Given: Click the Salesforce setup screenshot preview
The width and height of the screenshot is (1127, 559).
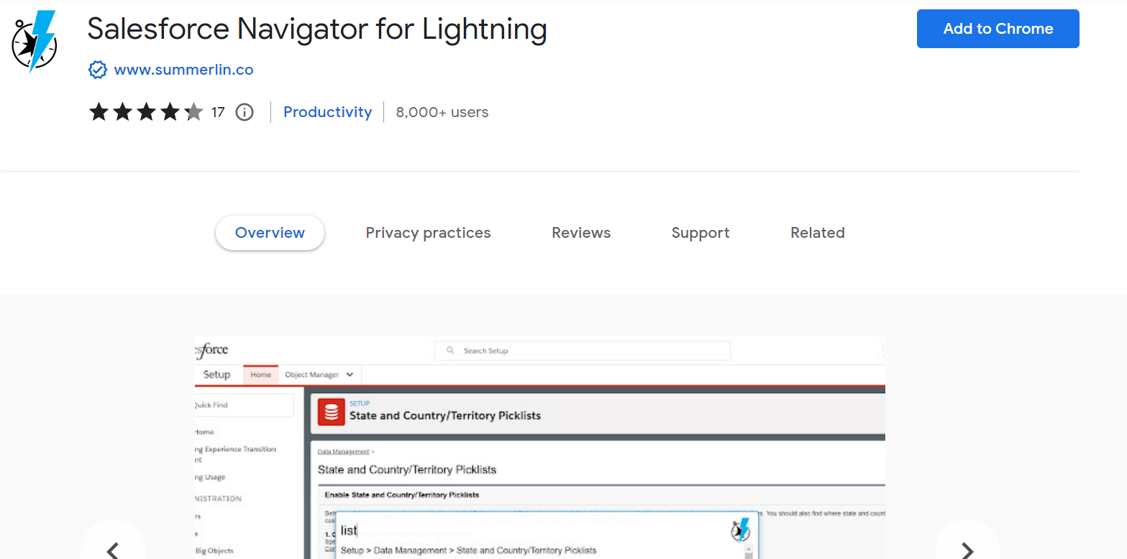Looking at the screenshot, I should 540,448.
